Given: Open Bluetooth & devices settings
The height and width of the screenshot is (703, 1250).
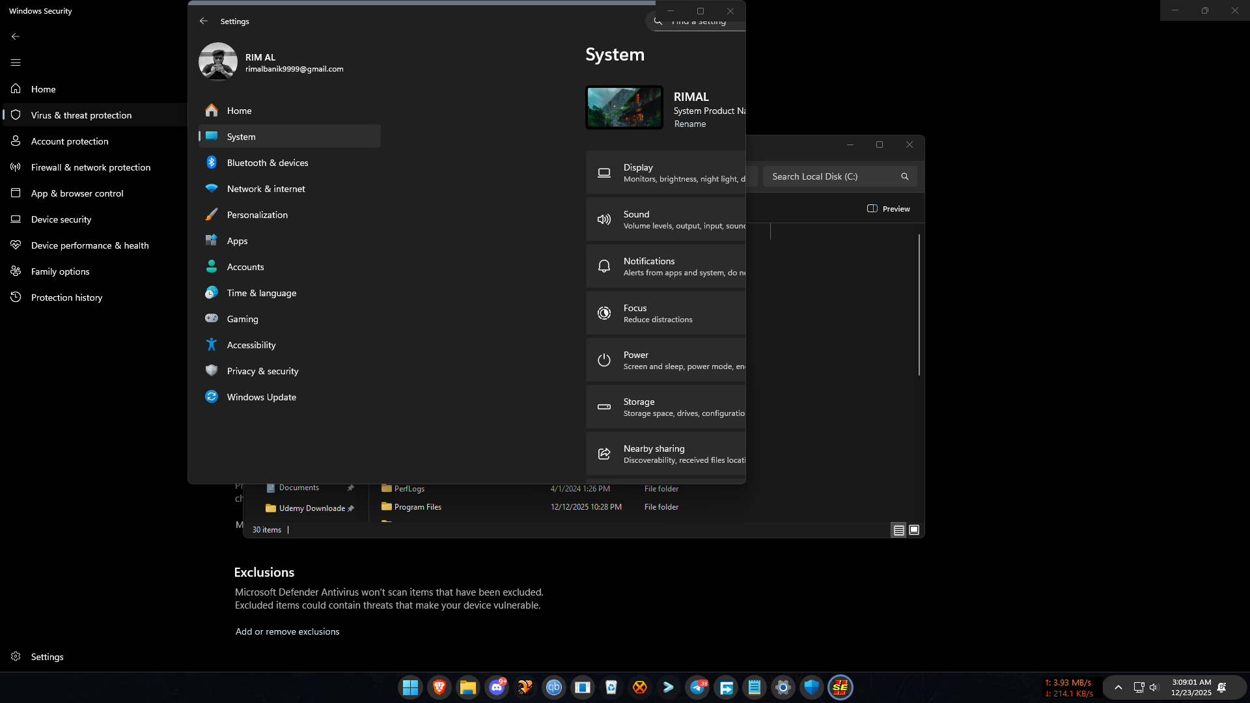Looking at the screenshot, I should (x=290, y=163).
